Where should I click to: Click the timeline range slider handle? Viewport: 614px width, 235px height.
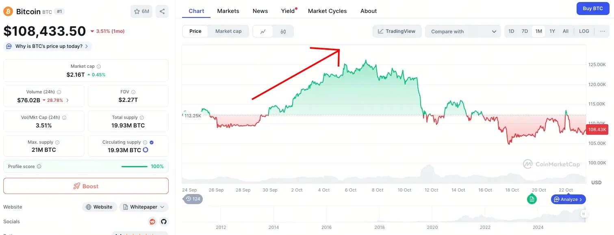[x=584, y=214]
